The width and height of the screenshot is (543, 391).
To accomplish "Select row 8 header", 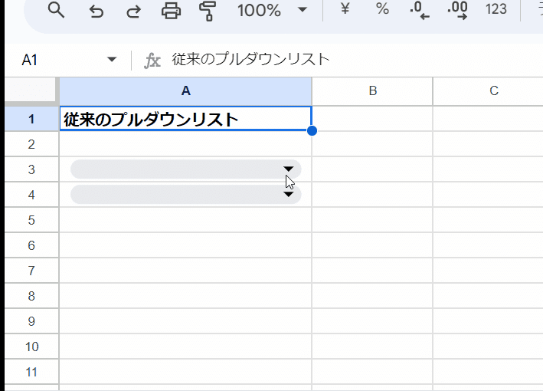I will [x=31, y=296].
